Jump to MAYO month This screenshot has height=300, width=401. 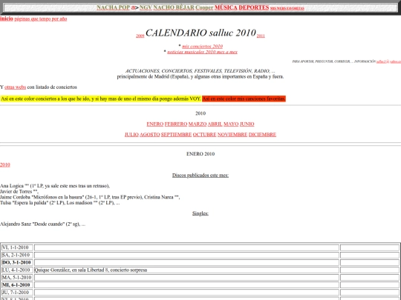pyautogui.click(x=231, y=124)
